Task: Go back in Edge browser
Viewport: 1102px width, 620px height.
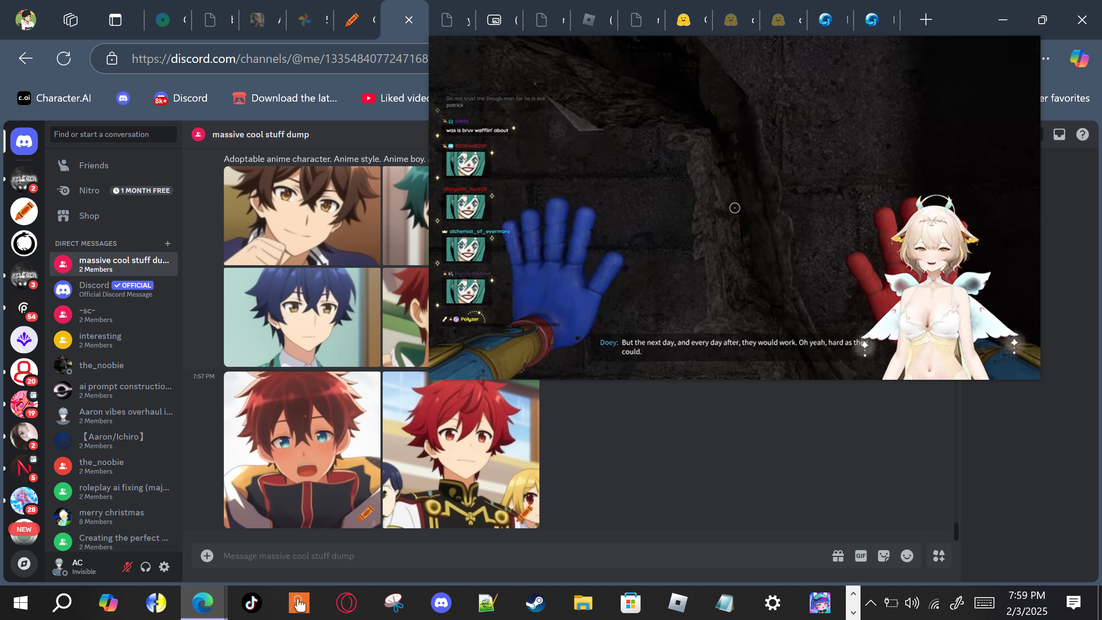Action: click(26, 58)
